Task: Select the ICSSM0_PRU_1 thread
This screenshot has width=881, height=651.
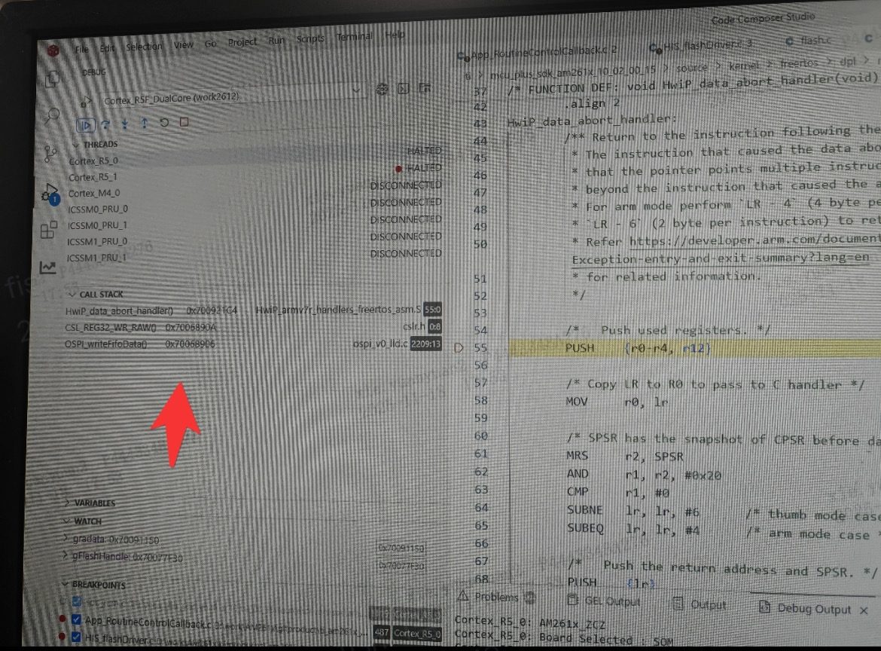Action: point(255,223)
